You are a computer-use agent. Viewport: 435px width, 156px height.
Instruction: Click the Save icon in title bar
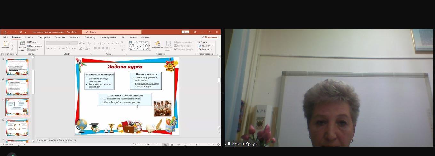pyautogui.click(x=5, y=32)
